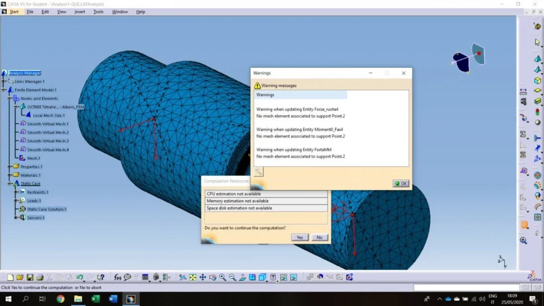Open the Formula f(x) tool

[x=117, y=277]
